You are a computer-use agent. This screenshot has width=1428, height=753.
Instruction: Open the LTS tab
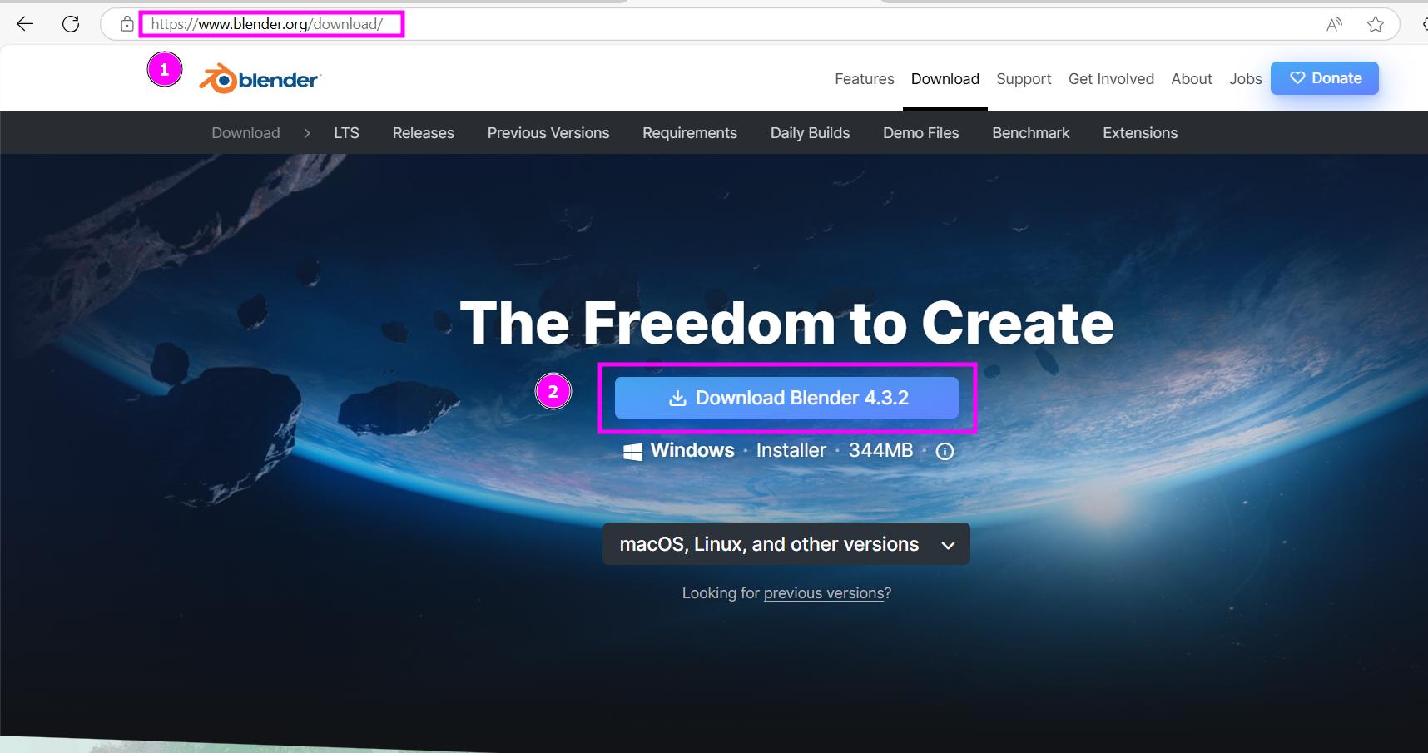click(346, 133)
